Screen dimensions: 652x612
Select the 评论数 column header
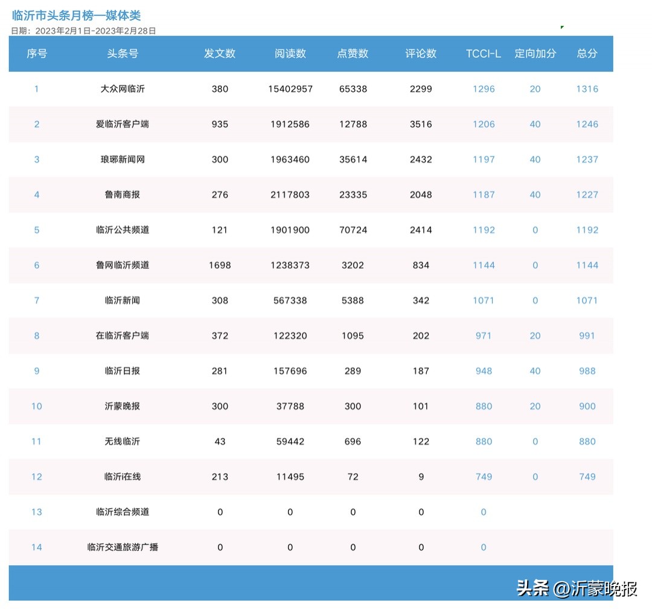[421, 54]
